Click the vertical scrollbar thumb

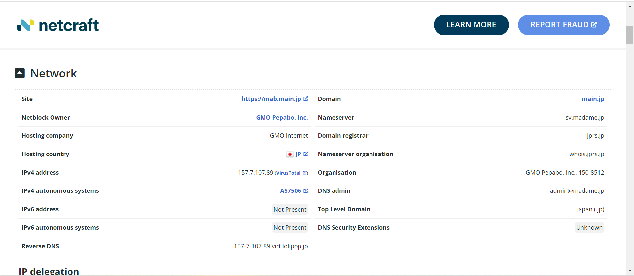tap(630, 35)
